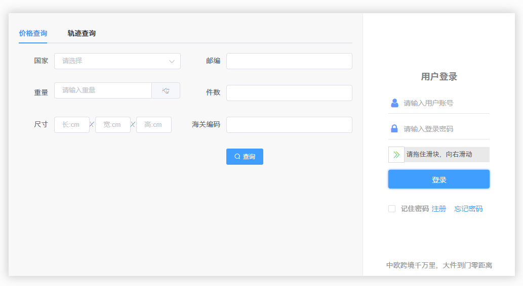Click the 重量 field label

[41, 92]
